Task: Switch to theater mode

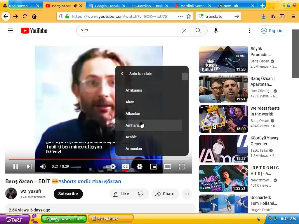Action: click(167, 167)
